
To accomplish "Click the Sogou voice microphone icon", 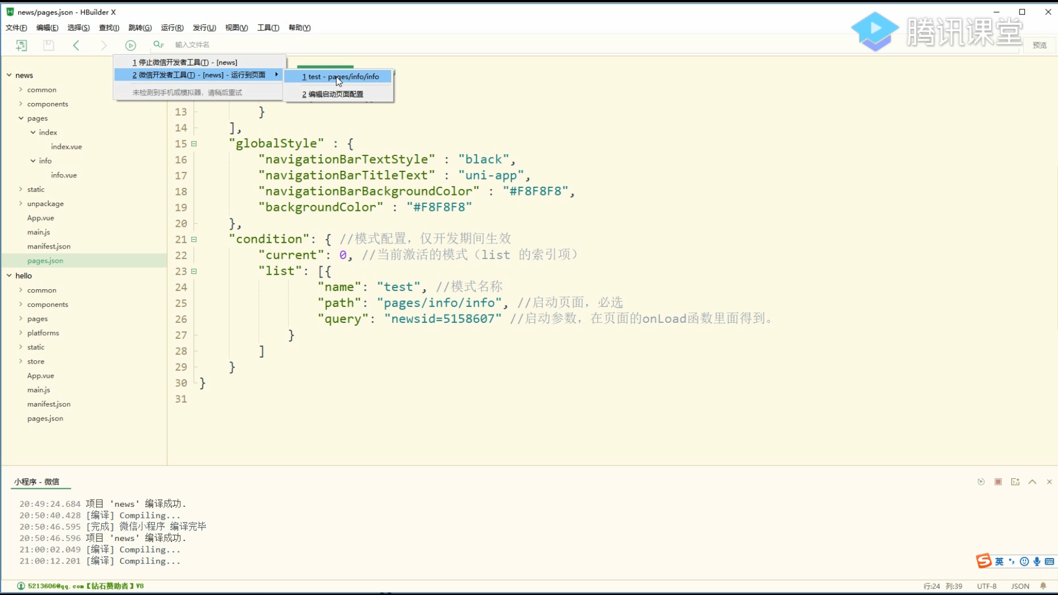I will [1037, 561].
